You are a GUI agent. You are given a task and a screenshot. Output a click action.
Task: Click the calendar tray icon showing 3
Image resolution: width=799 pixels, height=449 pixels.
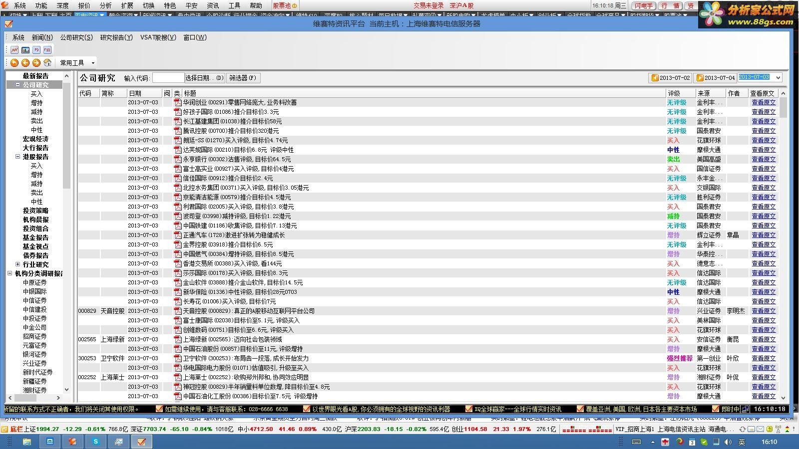[692, 442]
